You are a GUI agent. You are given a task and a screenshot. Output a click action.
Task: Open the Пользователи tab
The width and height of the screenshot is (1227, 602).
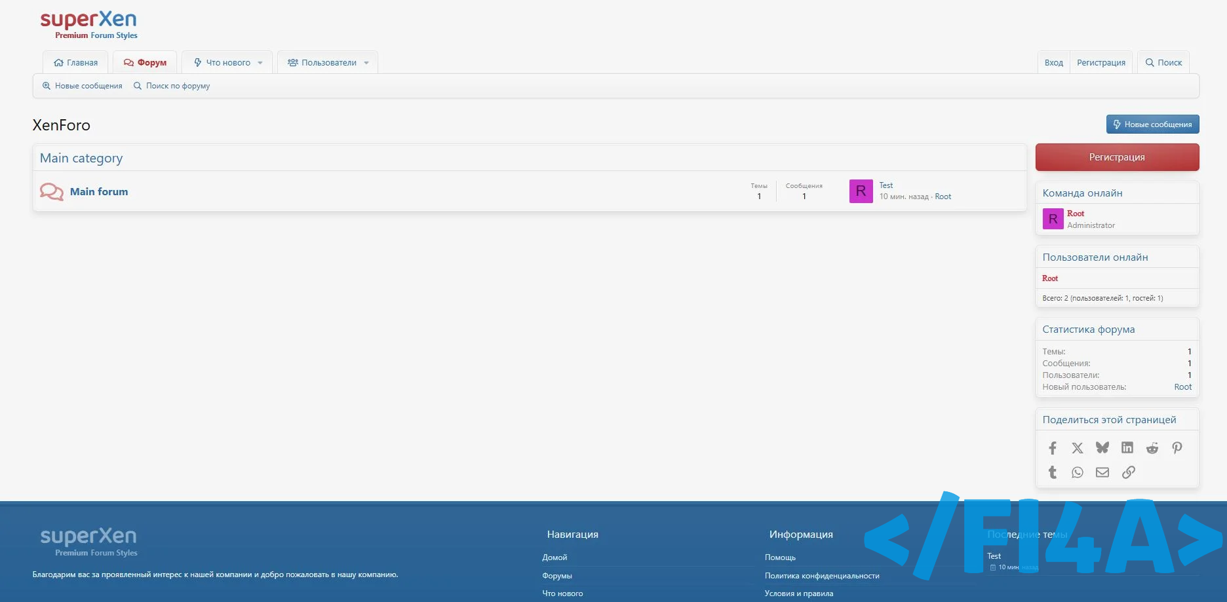pyautogui.click(x=322, y=63)
